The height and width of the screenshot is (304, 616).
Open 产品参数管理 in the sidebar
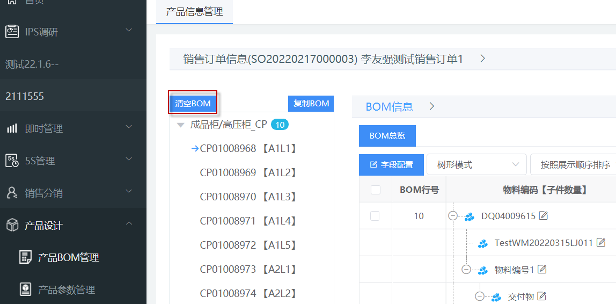[66, 290]
